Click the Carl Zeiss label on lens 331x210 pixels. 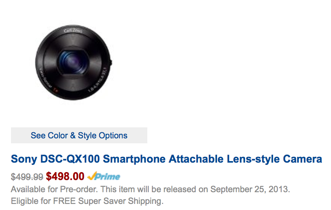[x=73, y=31]
